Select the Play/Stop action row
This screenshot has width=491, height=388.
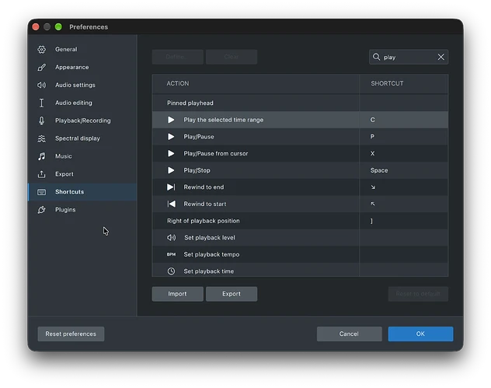[x=300, y=170]
